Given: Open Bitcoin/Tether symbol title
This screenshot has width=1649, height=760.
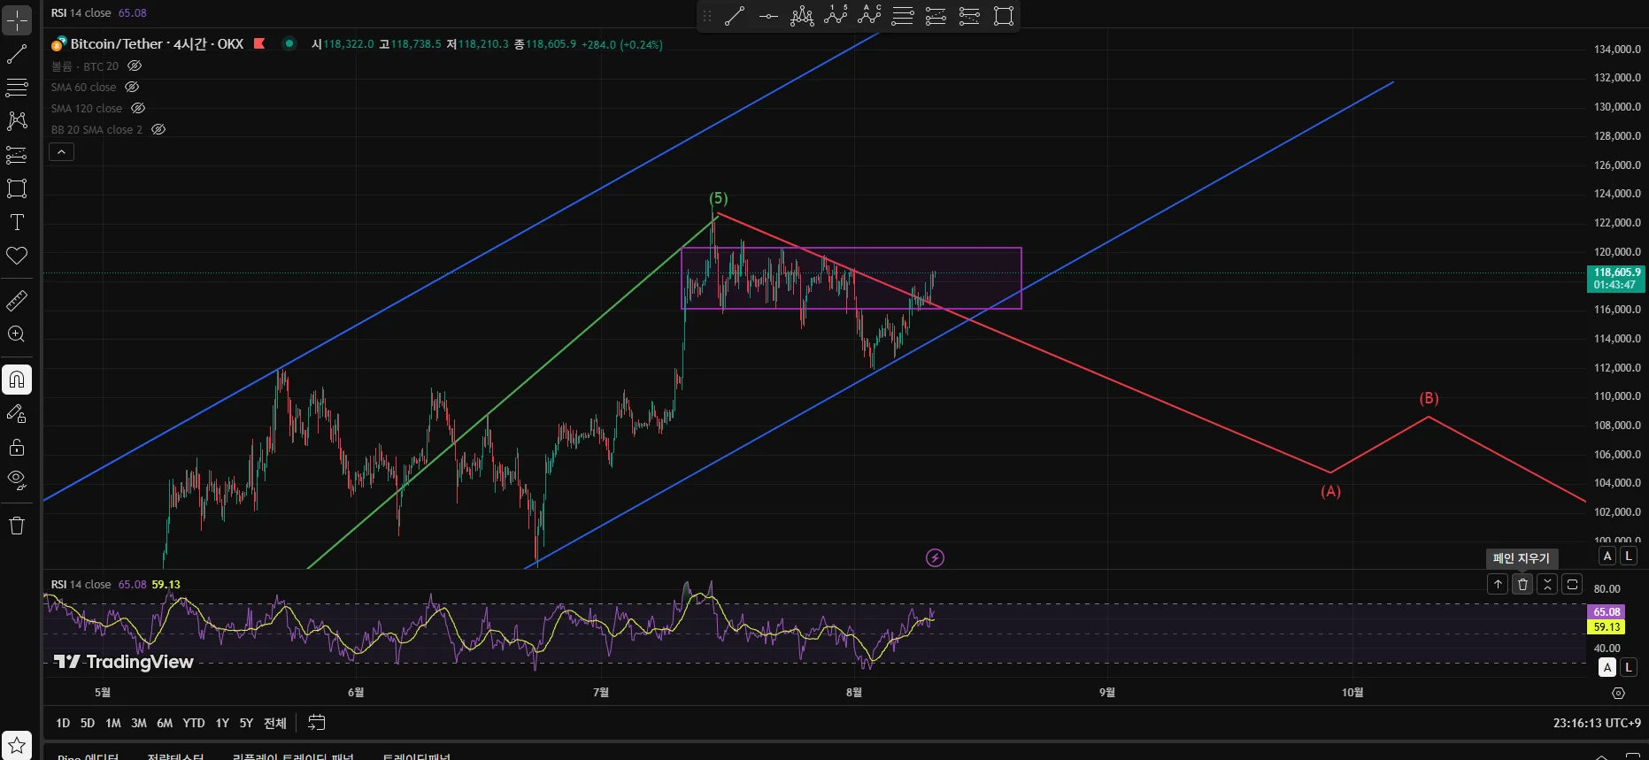Looking at the screenshot, I should [157, 43].
